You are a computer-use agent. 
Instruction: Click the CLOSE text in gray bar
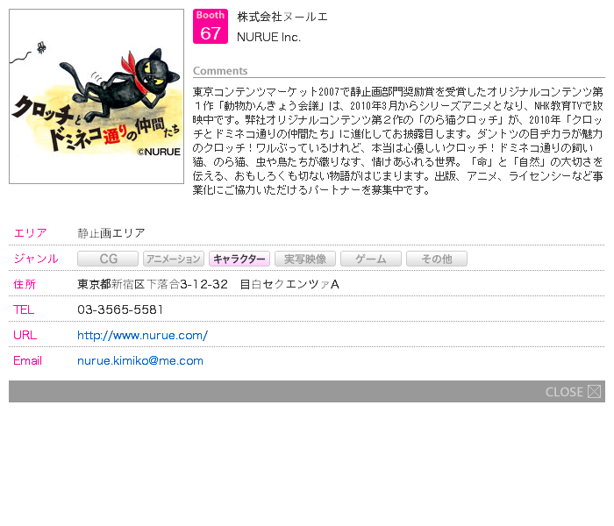coord(564,392)
